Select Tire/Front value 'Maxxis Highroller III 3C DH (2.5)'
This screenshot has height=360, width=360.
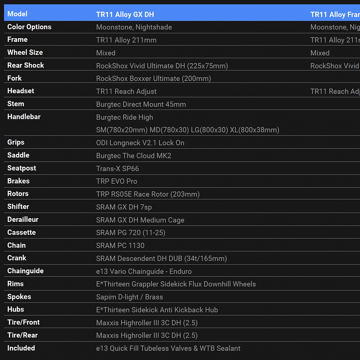147,323
